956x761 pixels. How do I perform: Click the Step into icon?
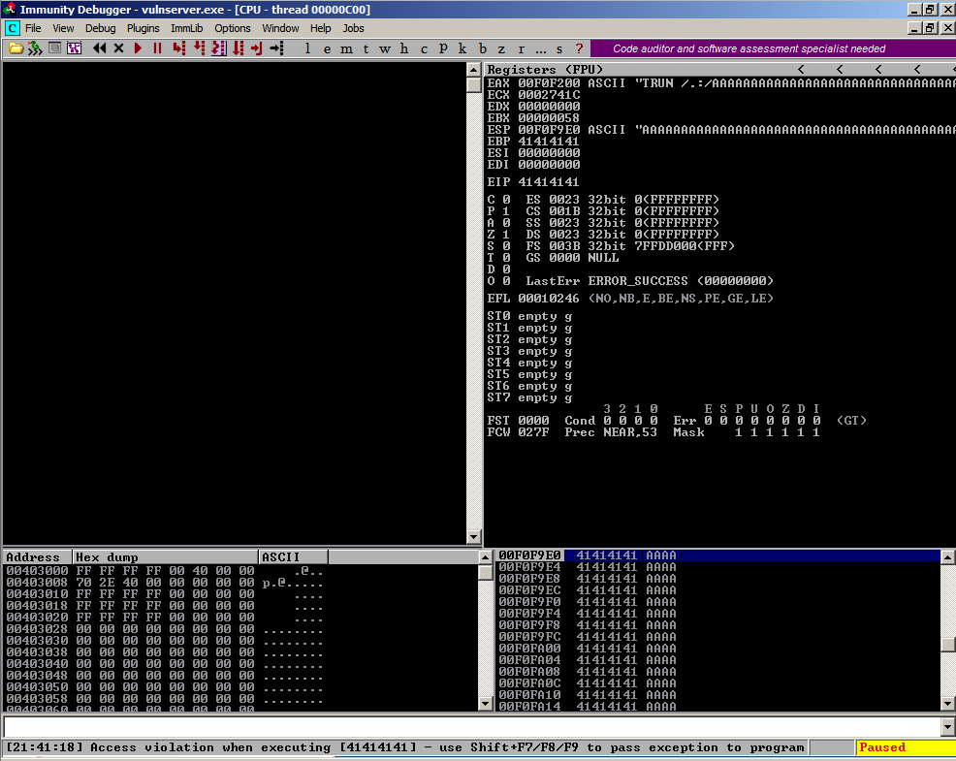coord(178,48)
